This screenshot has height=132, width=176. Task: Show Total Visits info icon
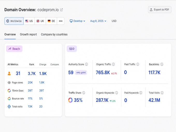[x=162, y=93]
